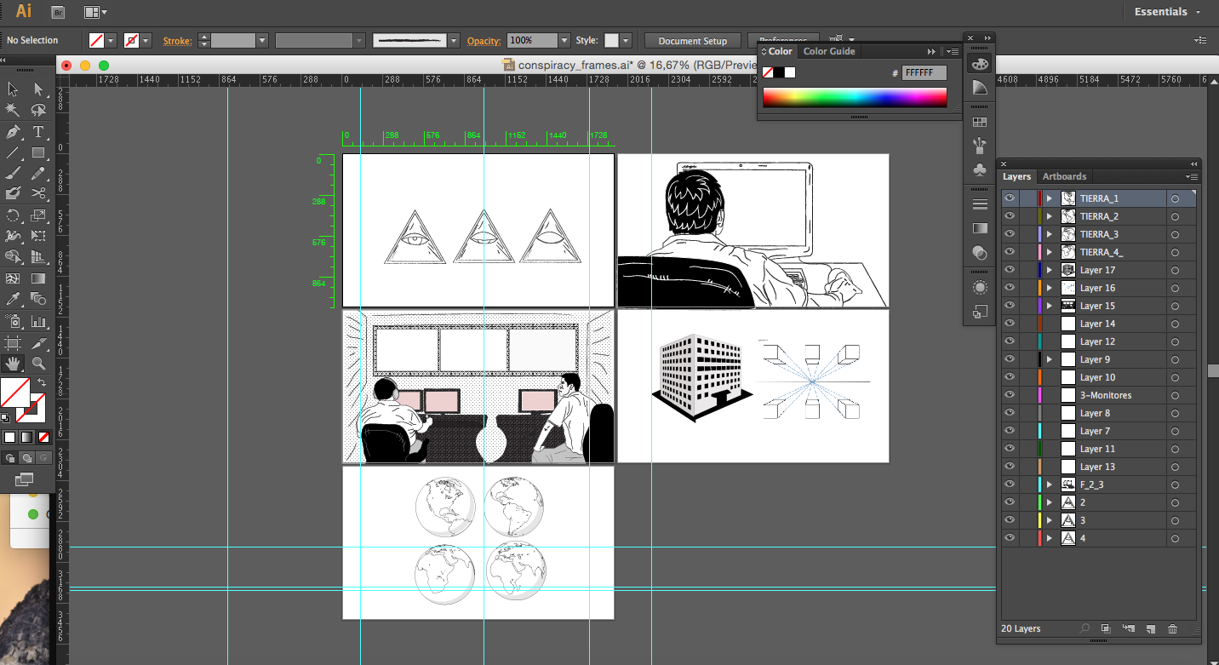
Task: Select the Line Segment tool
Action: coord(13,153)
